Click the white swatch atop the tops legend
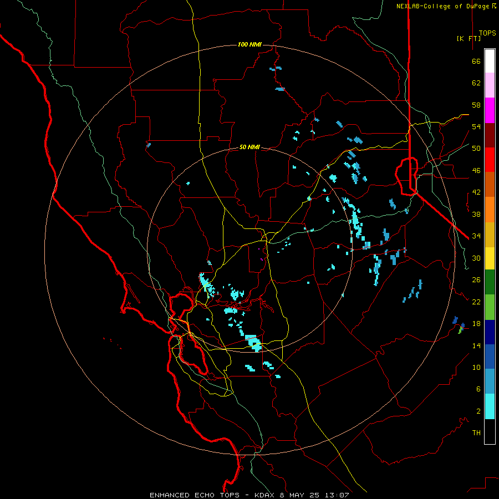Viewport: 499px width, 499px height. tap(490, 61)
